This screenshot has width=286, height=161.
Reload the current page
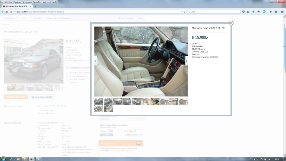click(x=184, y=12)
